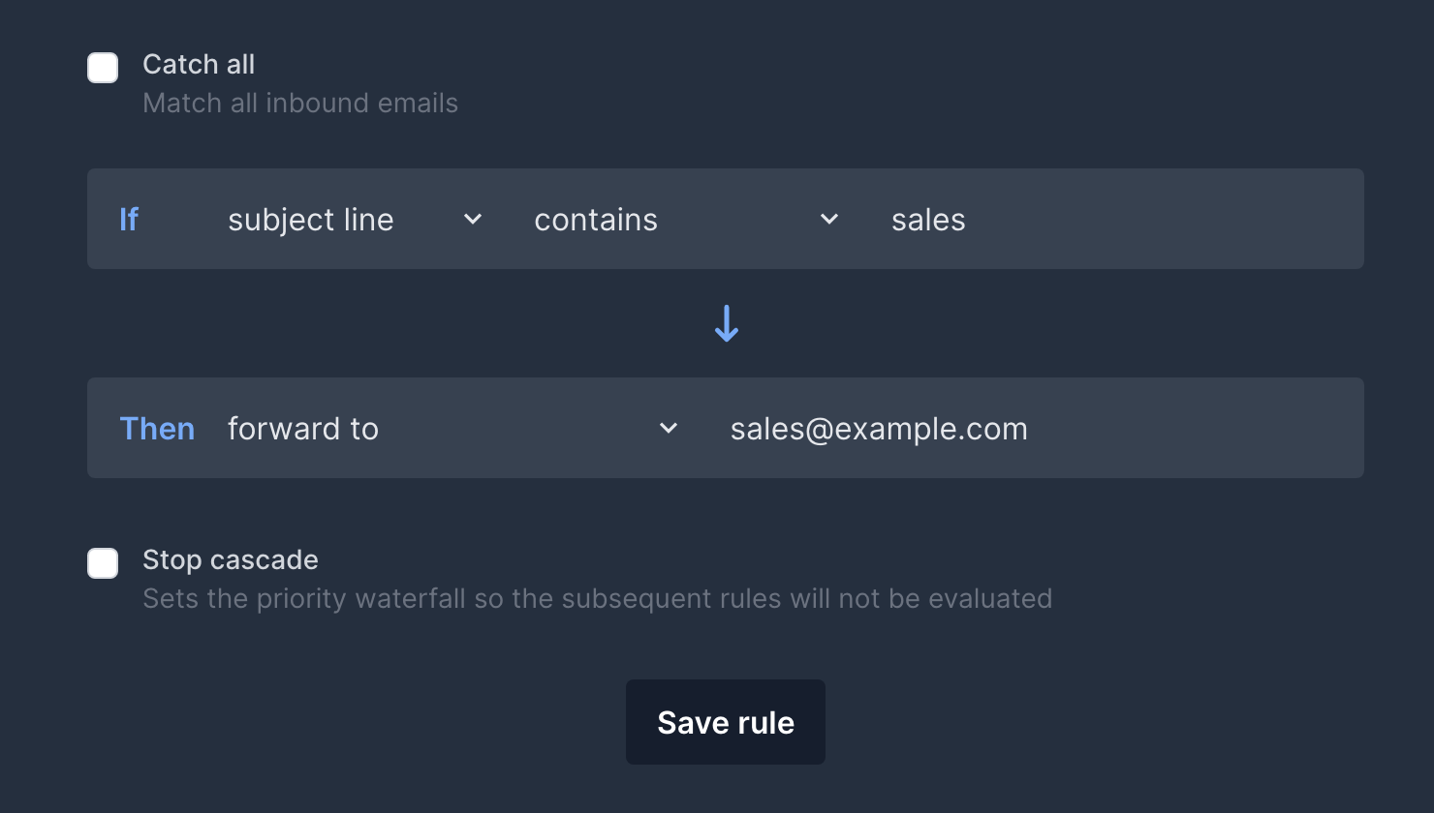Click the blue Then label
Viewport: 1434px width, 813px height.
tap(157, 428)
